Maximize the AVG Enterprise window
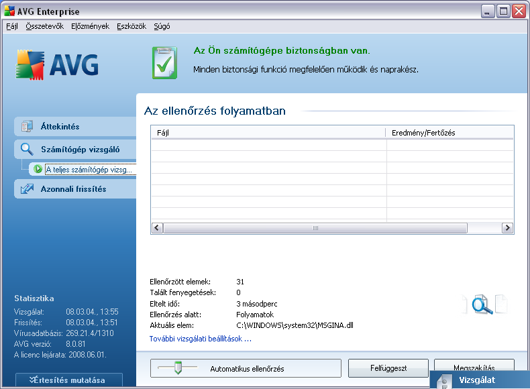 click(x=503, y=11)
